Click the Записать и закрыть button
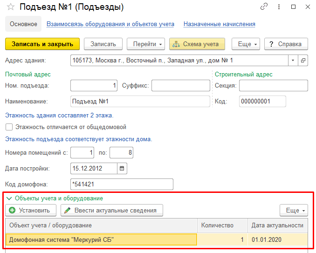 [x=42, y=44]
